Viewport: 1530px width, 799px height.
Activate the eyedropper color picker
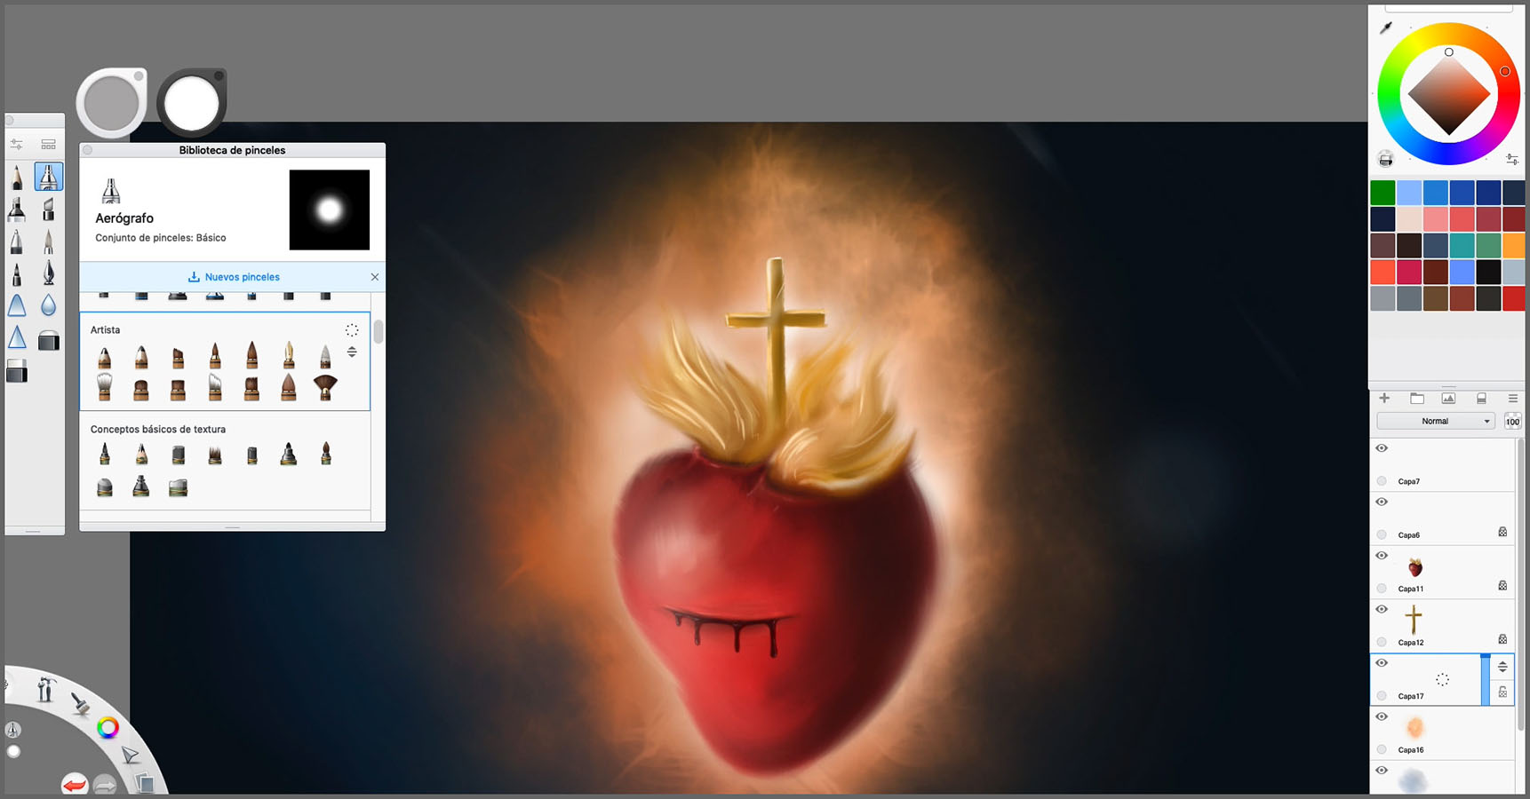1385,28
